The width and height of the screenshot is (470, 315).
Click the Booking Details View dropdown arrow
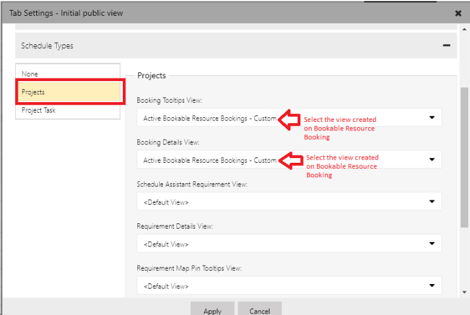(x=432, y=159)
